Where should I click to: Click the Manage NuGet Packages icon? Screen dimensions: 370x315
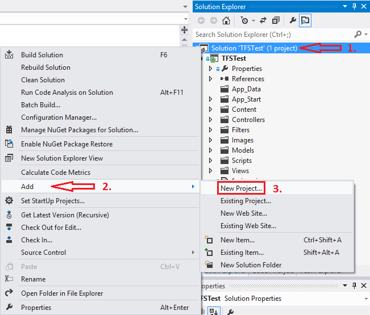(x=9, y=129)
